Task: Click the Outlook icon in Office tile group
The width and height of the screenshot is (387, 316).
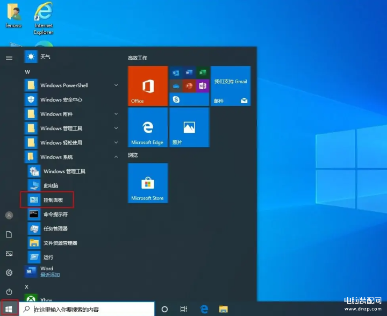Action: (x=176, y=73)
